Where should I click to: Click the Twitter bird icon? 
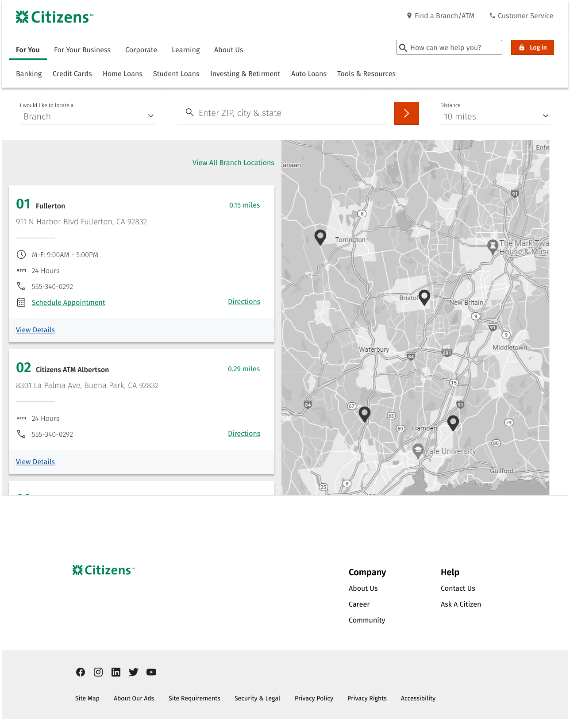(x=134, y=672)
